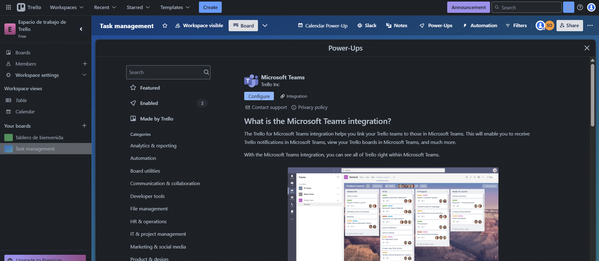Click the SO member avatar
Screen dimensions: 599x261
(x=549, y=26)
